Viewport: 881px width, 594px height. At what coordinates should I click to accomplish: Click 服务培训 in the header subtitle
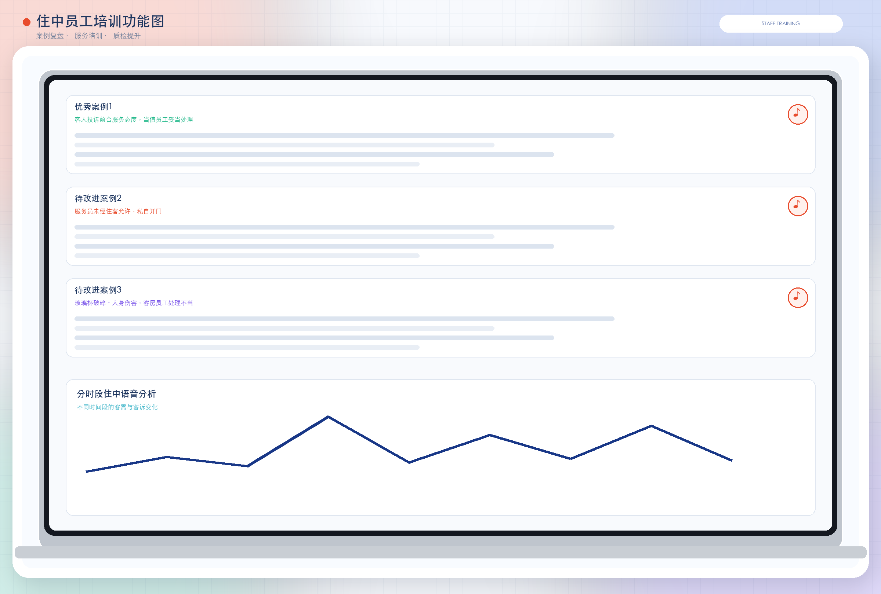click(88, 36)
